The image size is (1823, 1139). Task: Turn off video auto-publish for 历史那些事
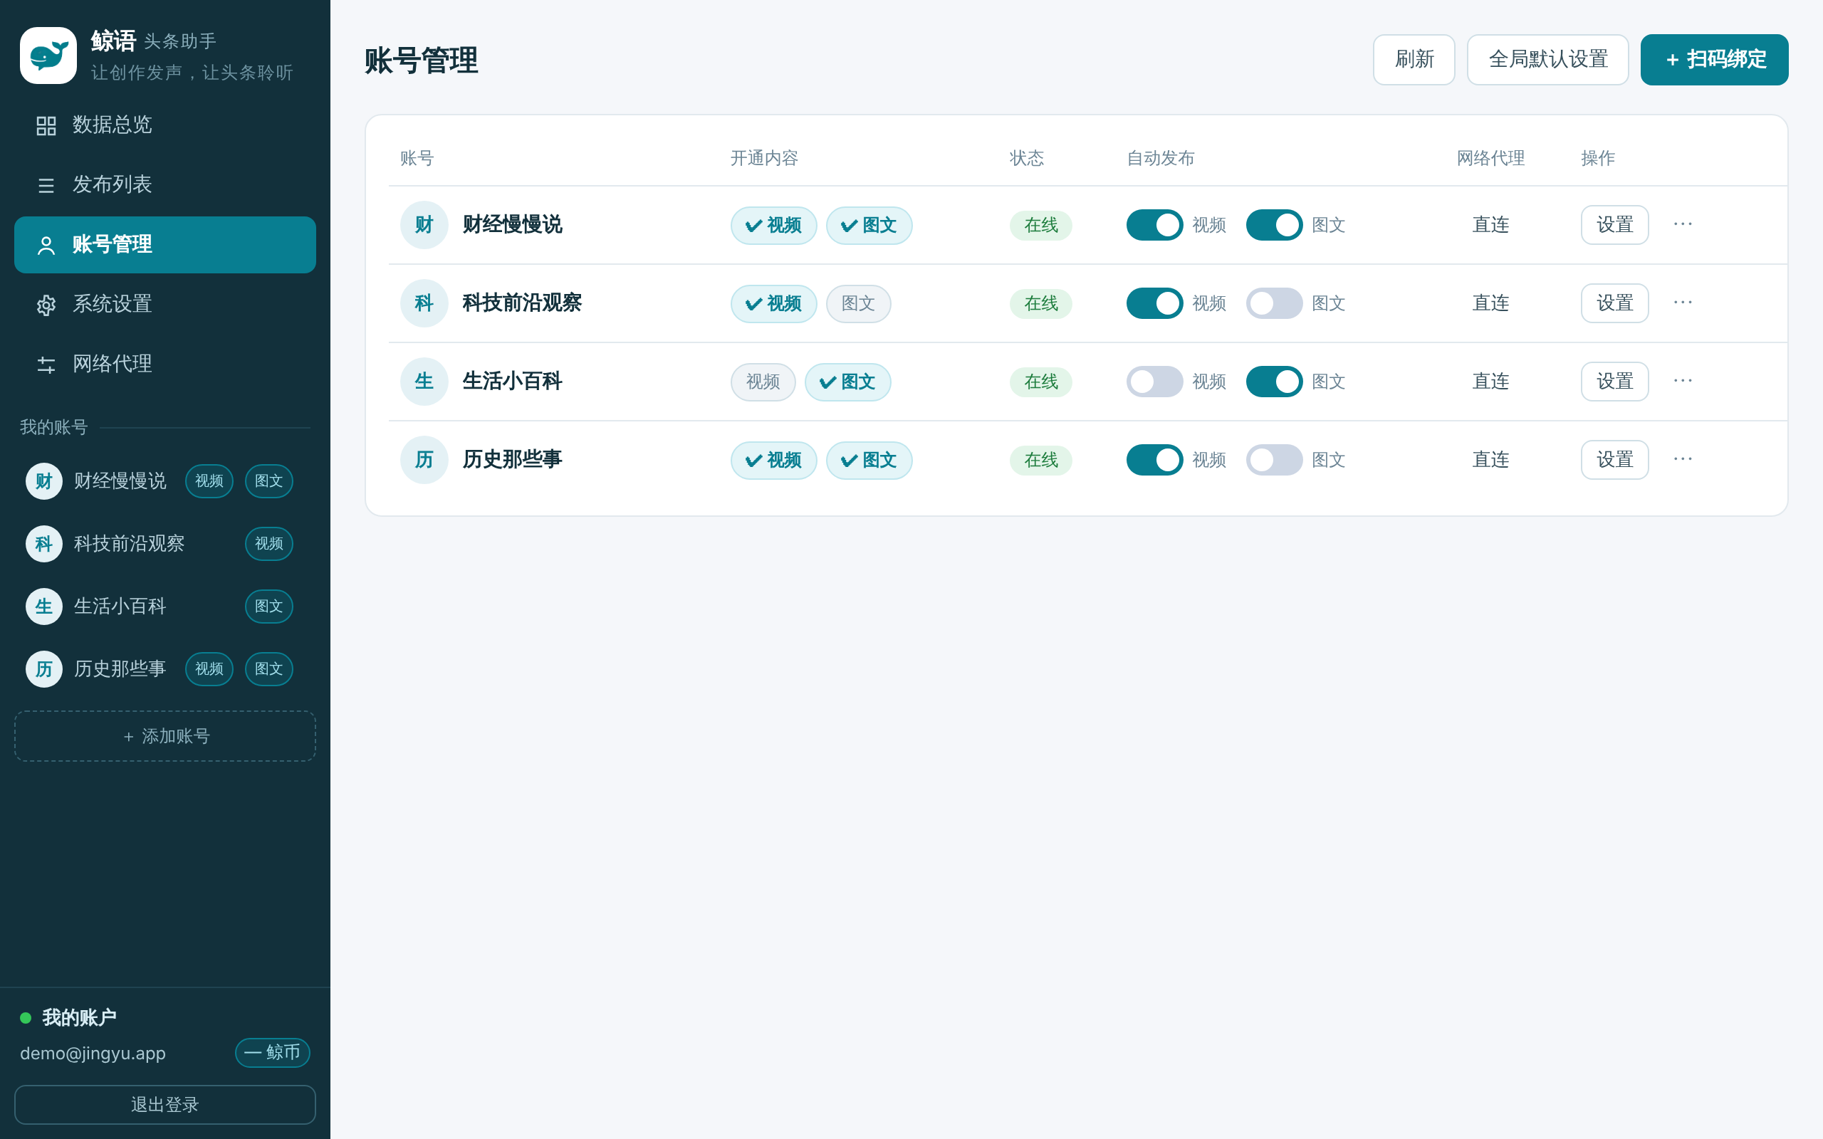pos(1154,460)
